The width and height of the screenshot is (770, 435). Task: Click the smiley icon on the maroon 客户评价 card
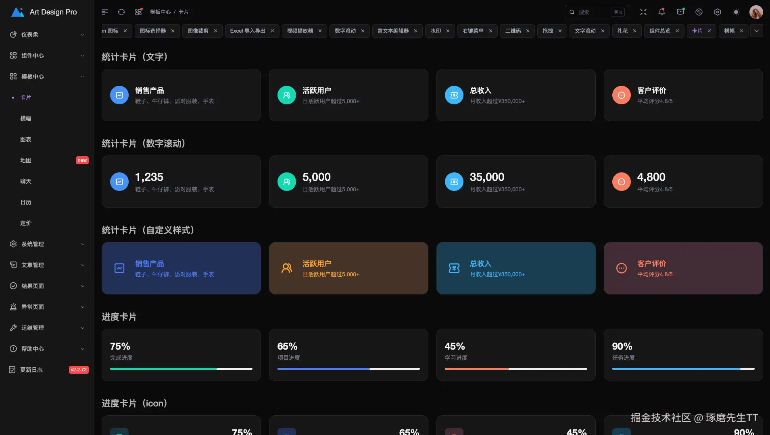pos(622,268)
